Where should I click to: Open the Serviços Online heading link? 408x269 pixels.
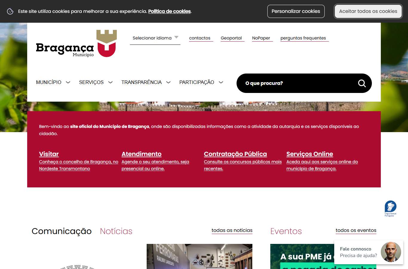[310, 154]
